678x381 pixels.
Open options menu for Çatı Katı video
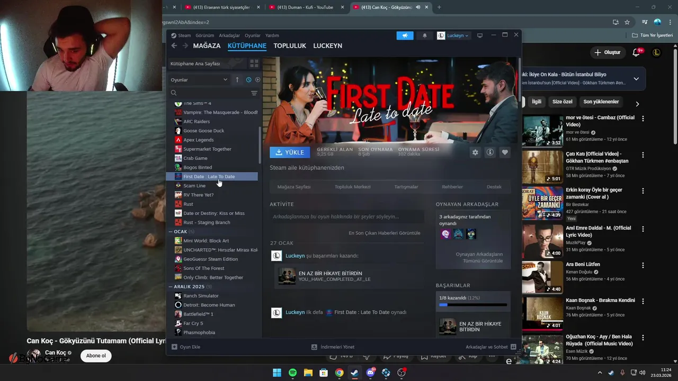tap(643, 155)
